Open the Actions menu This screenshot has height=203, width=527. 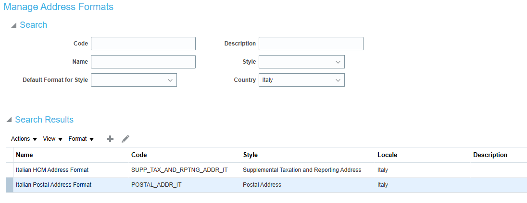[x=24, y=139]
